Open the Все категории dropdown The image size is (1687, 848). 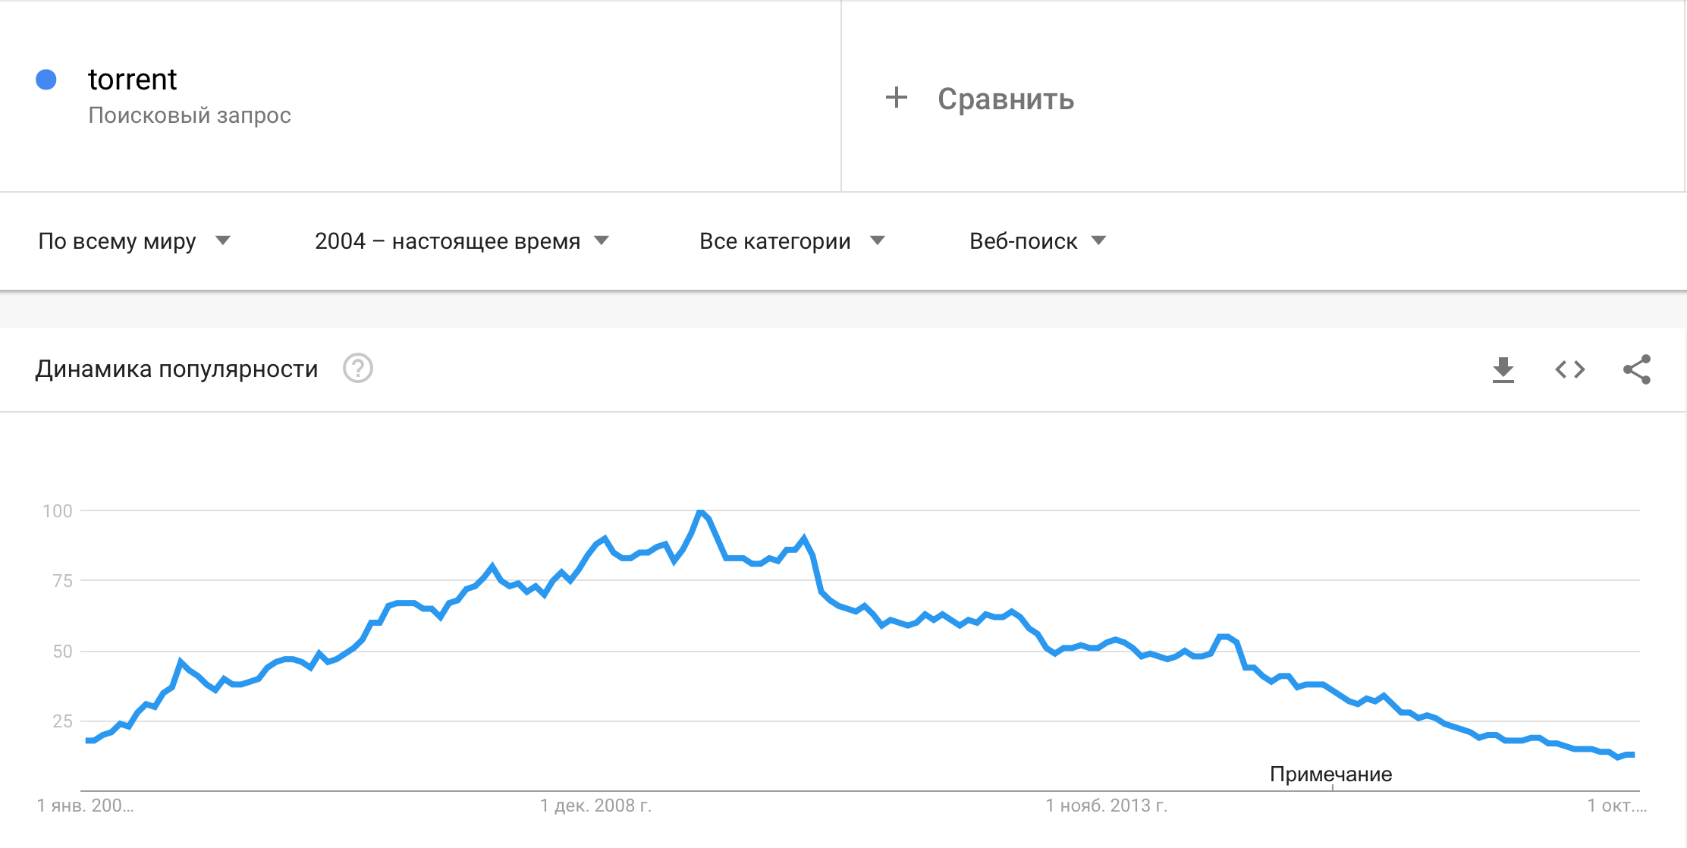[x=792, y=241]
